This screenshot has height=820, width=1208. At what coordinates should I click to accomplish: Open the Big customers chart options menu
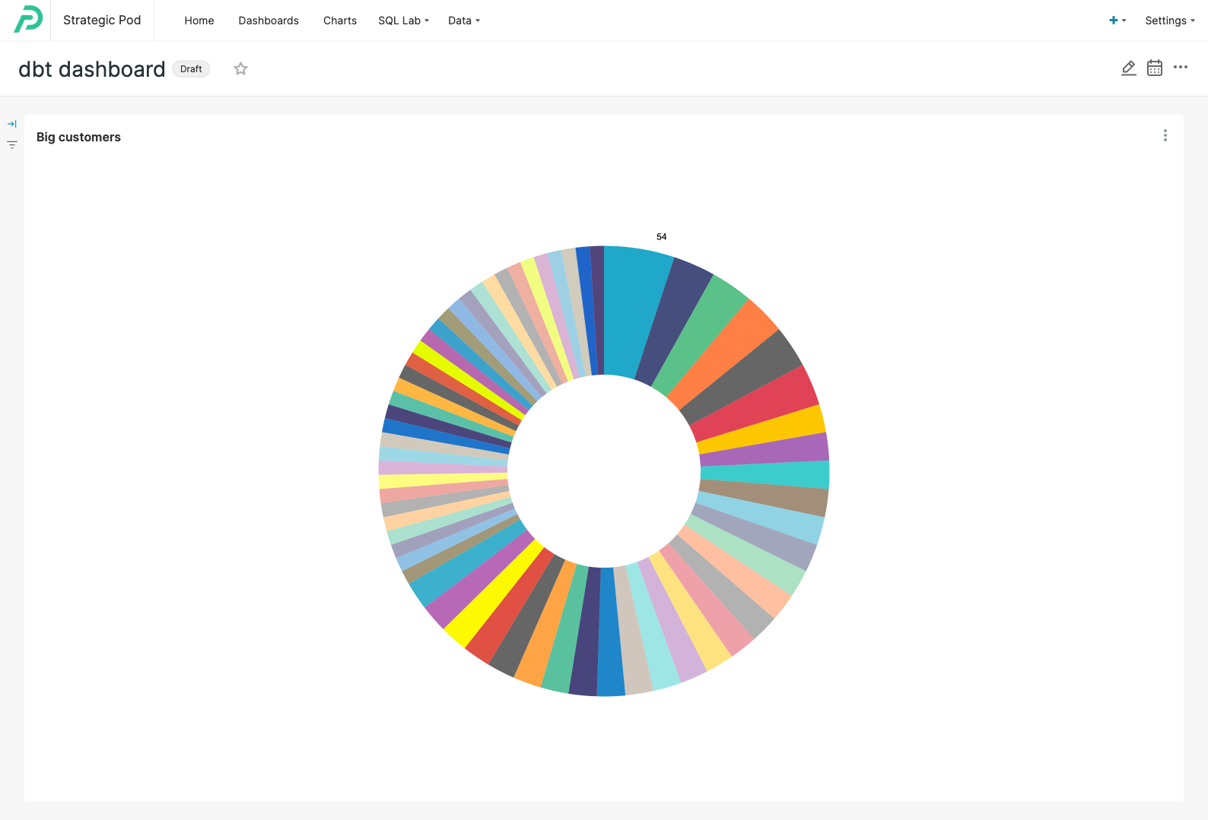[1165, 136]
